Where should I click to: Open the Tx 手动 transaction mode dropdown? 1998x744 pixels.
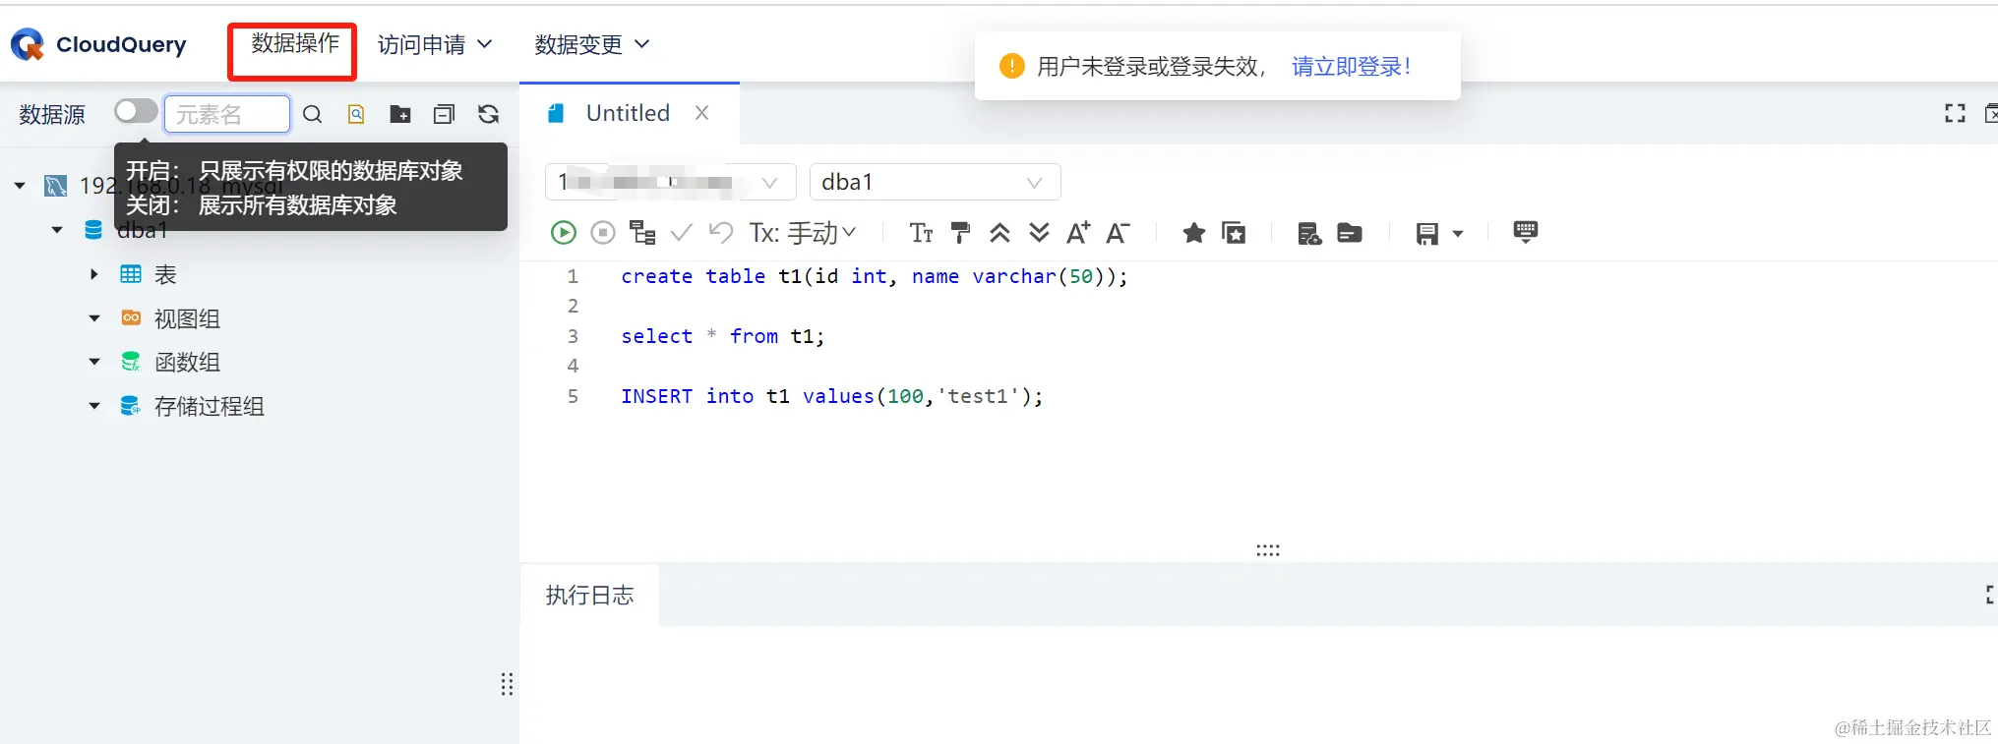pos(803,233)
